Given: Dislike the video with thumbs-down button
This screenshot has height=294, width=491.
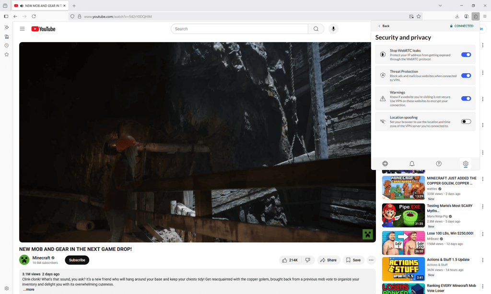Looking at the screenshot, I should [308, 260].
